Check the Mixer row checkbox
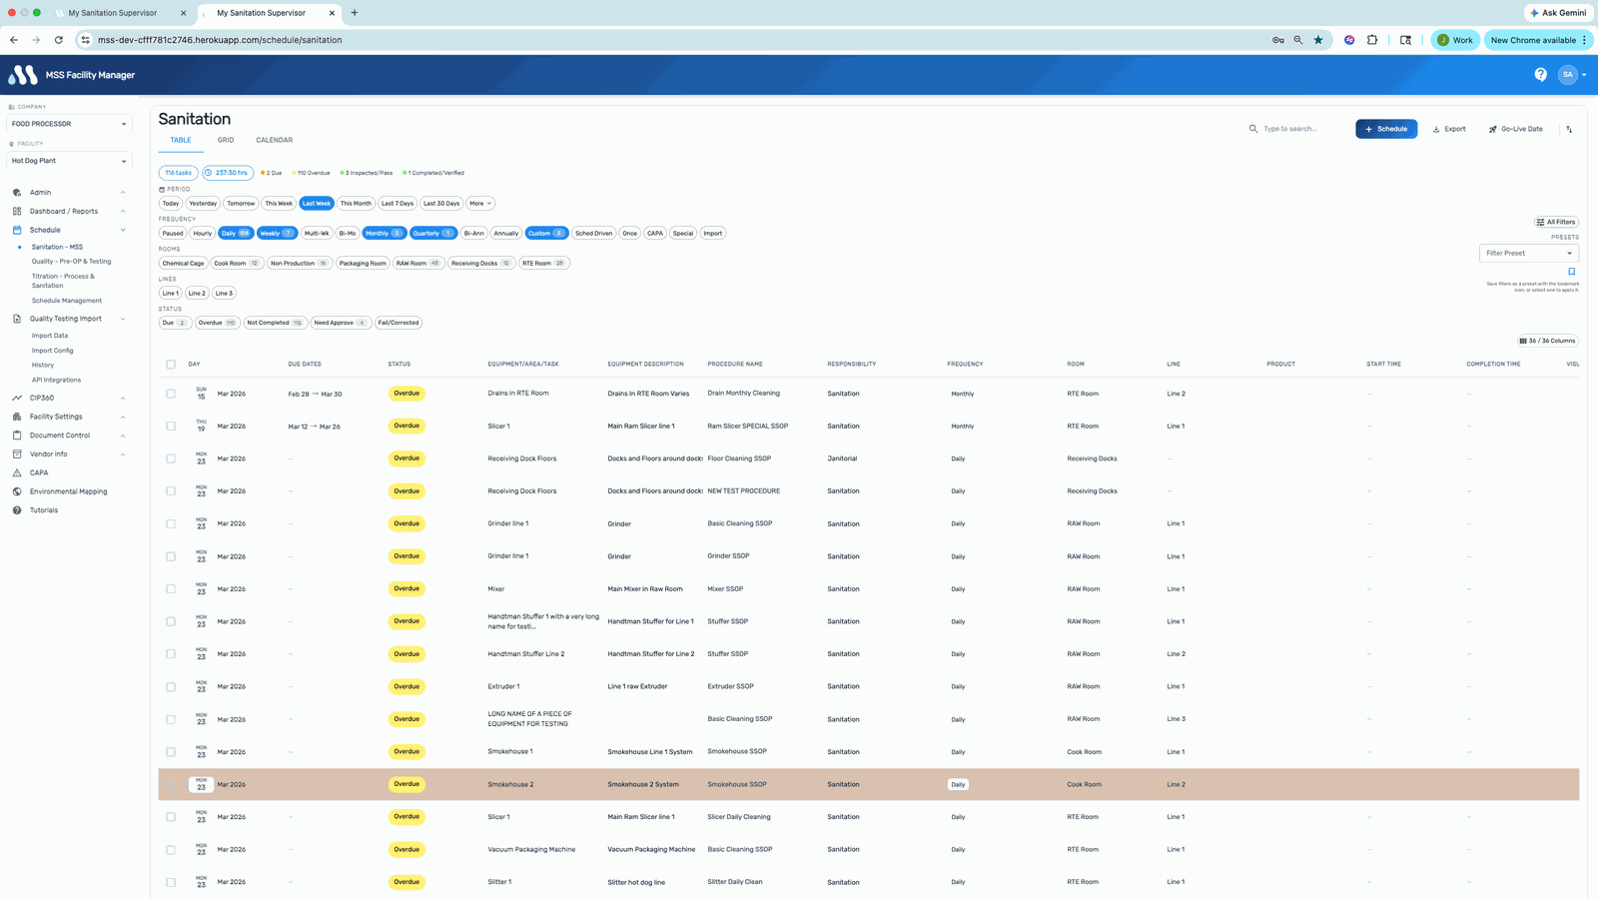The width and height of the screenshot is (1598, 899). (x=171, y=589)
